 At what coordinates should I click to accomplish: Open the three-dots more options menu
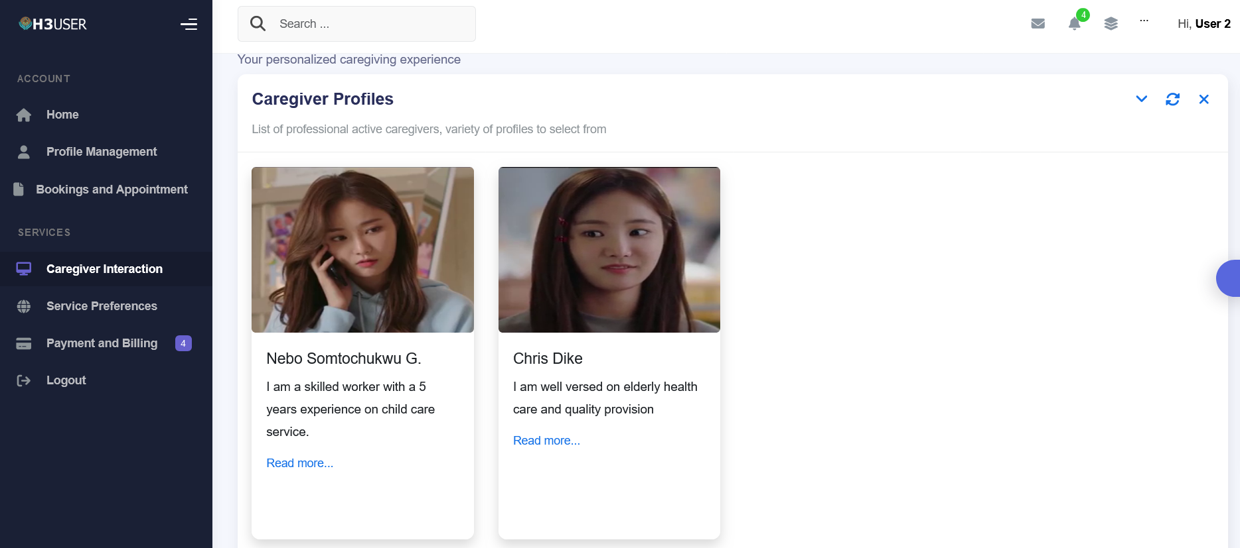1144,21
